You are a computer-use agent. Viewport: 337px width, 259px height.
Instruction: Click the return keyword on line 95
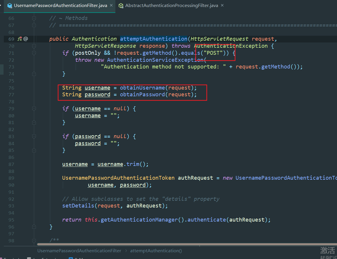point(72,220)
